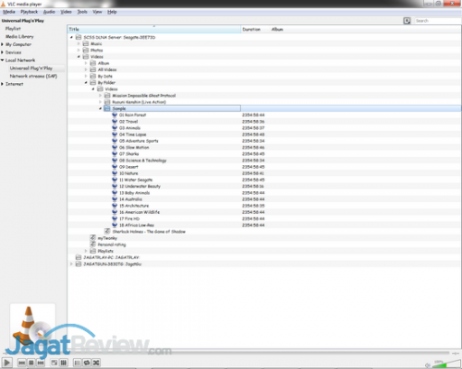Viewport: 462px width, 369px height.
Task: Toggle the playlist view icon
Action: (77, 363)
